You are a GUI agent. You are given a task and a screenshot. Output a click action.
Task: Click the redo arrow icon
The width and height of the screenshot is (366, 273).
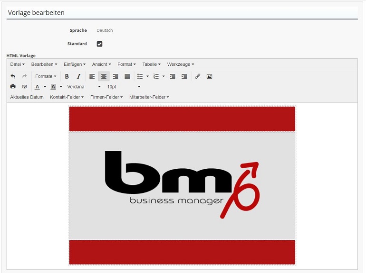(x=24, y=76)
